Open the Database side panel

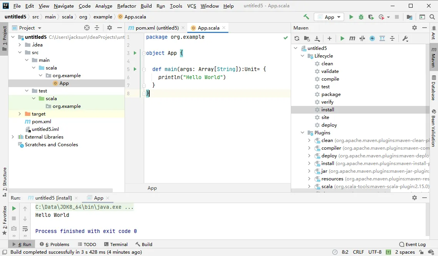(433, 88)
